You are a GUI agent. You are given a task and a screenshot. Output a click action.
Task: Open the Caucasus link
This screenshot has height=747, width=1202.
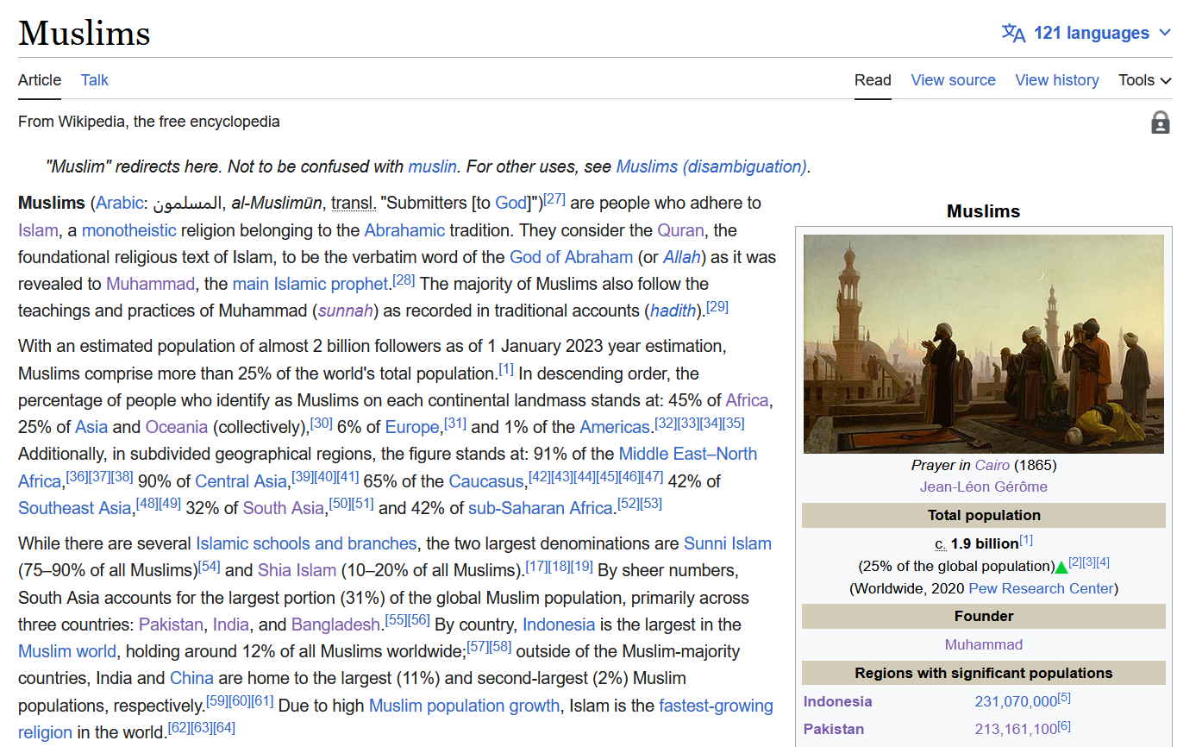486,480
